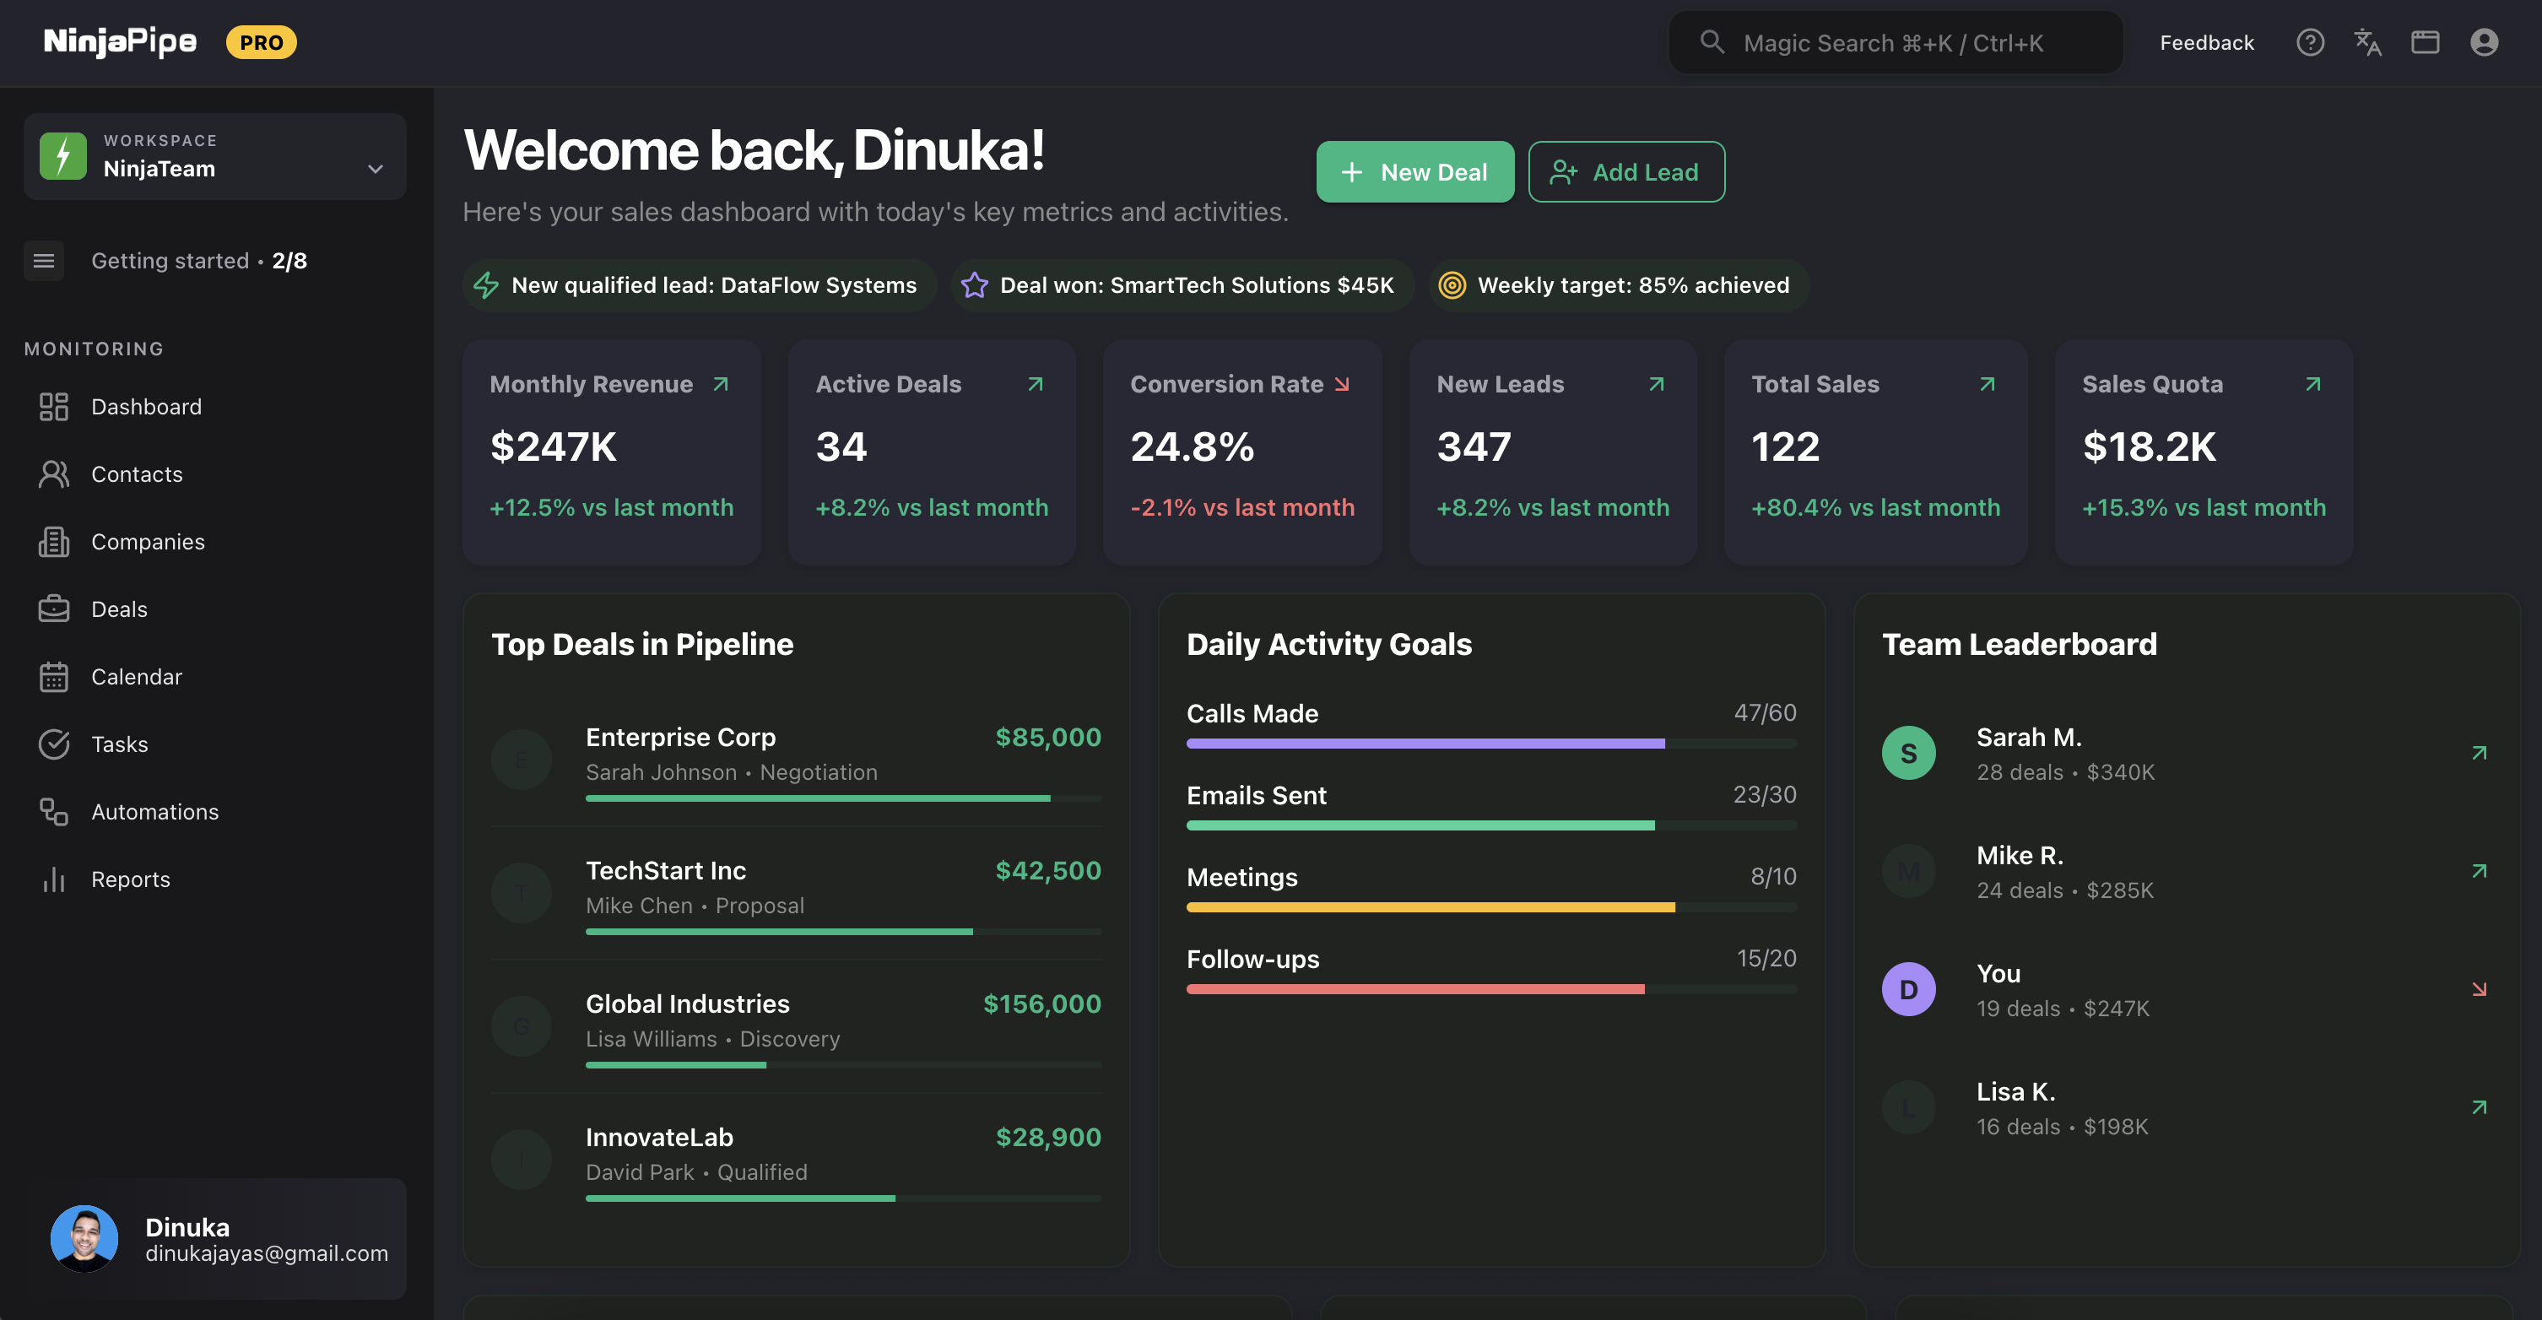Expand Sarah M.'s leaderboard details
Screen dimensions: 2542x1320
[x=2480, y=752]
